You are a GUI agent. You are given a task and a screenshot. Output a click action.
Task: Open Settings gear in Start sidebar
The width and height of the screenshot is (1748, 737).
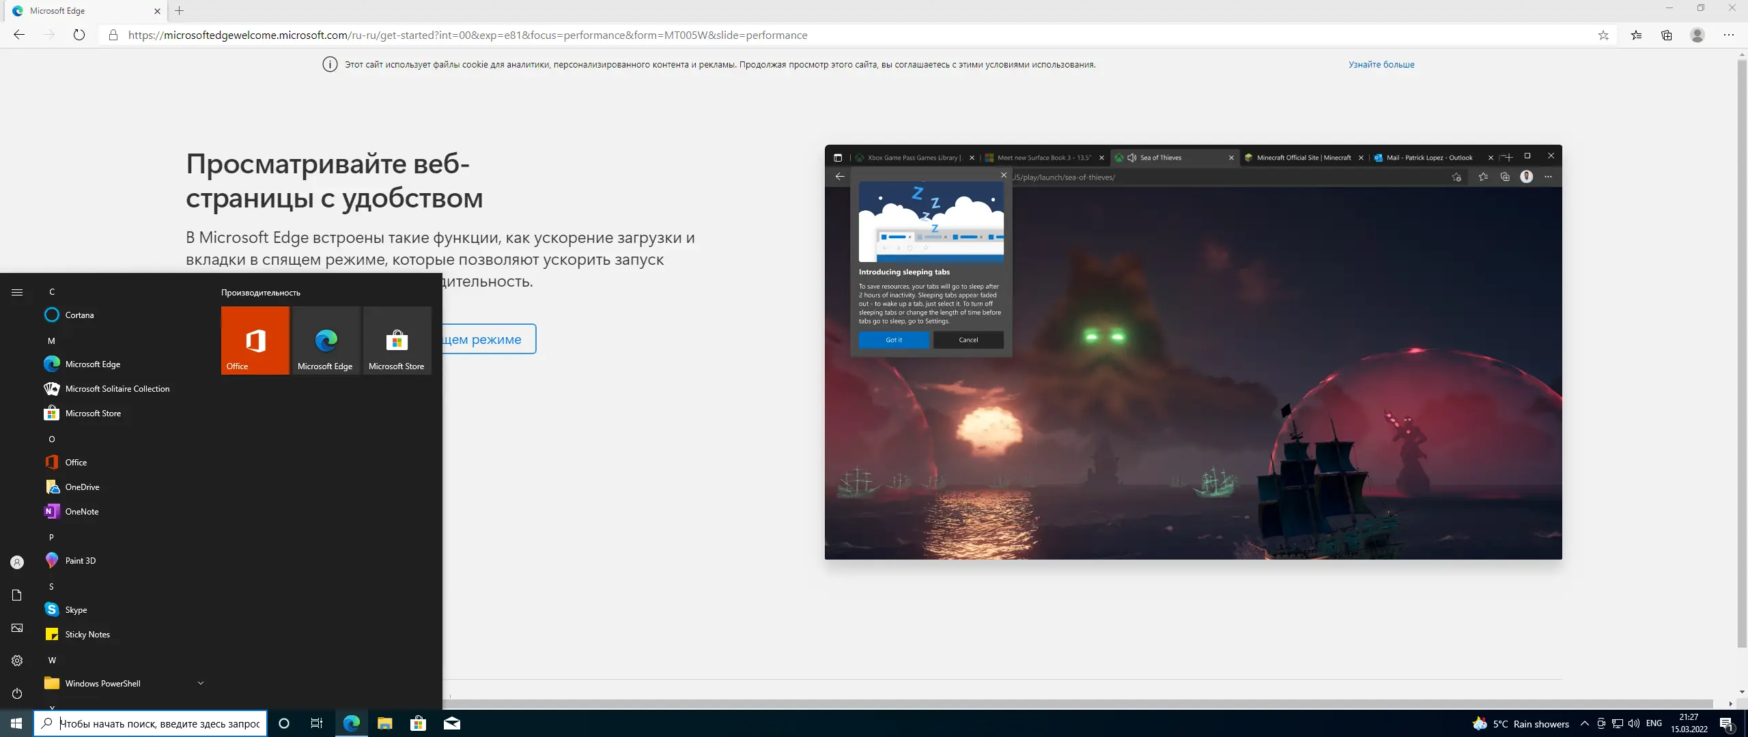17,661
